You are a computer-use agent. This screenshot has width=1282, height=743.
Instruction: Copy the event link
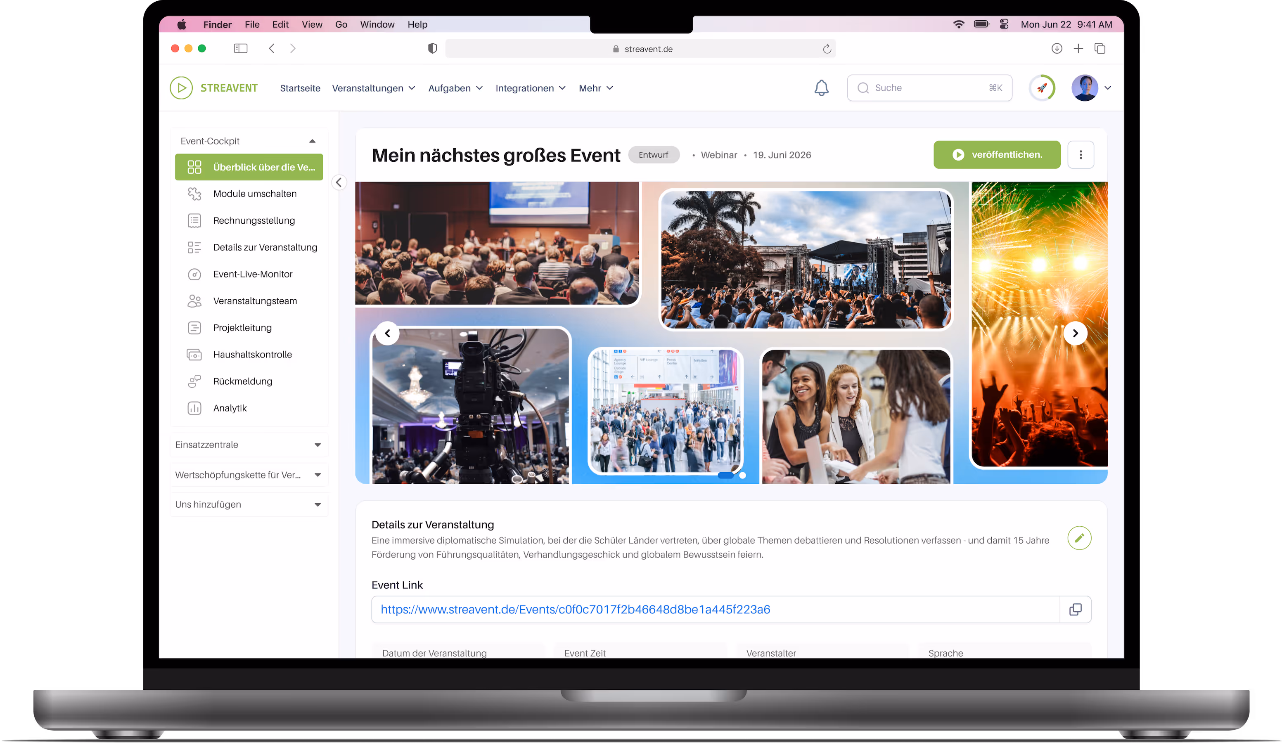tap(1075, 609)
